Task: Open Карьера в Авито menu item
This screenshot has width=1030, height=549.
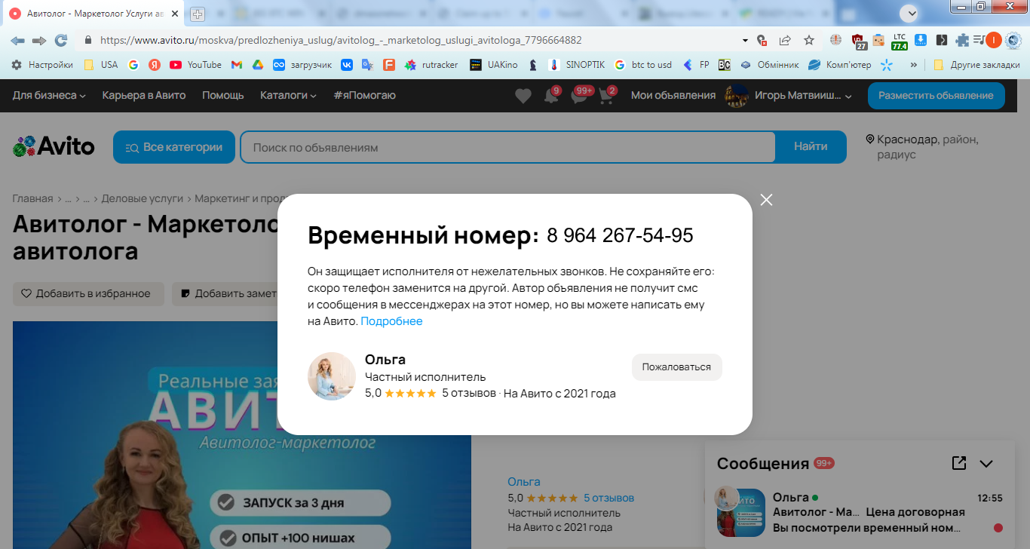Action: (144, 95)
